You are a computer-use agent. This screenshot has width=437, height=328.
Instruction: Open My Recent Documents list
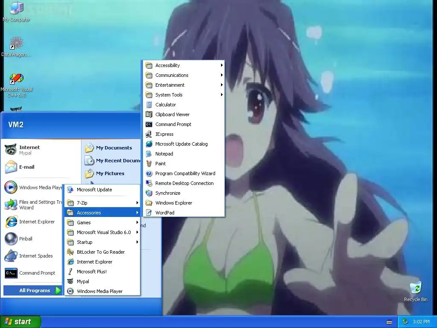click(112, 161)
